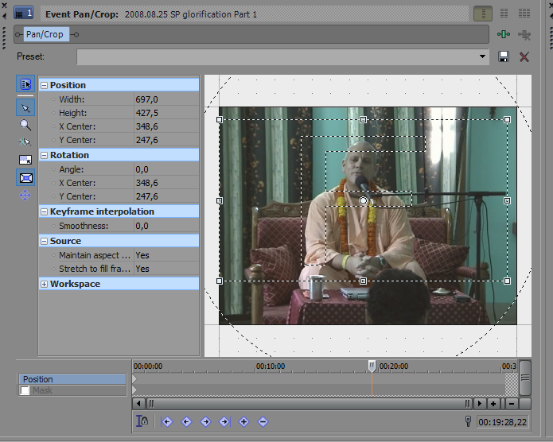Click the remove plug-in icon
The width and height of the screenshot is (553, 442).
tap(524, 34)
